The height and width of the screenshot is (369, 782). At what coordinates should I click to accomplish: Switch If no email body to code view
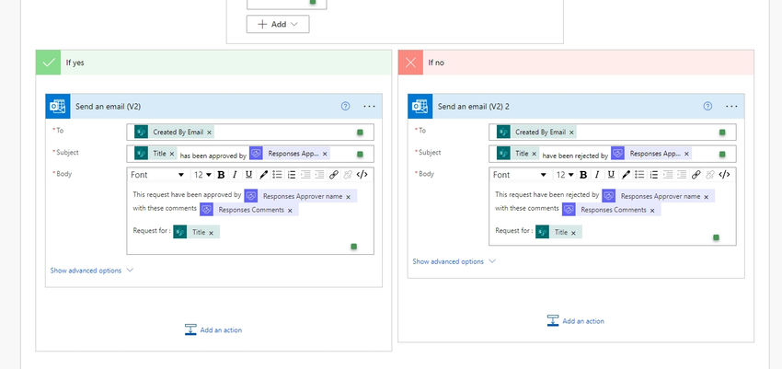point(724,175)
